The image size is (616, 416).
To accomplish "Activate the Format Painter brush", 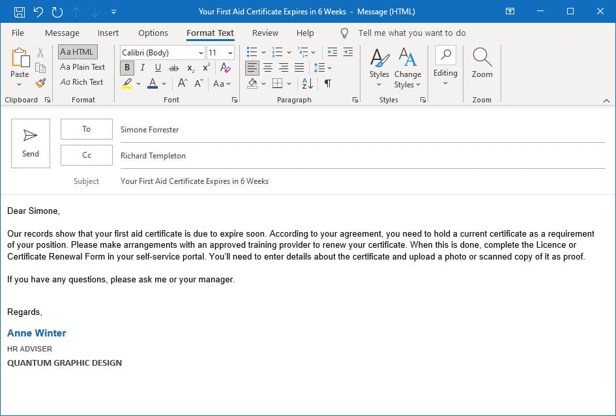I will click(x=40, y=83).
